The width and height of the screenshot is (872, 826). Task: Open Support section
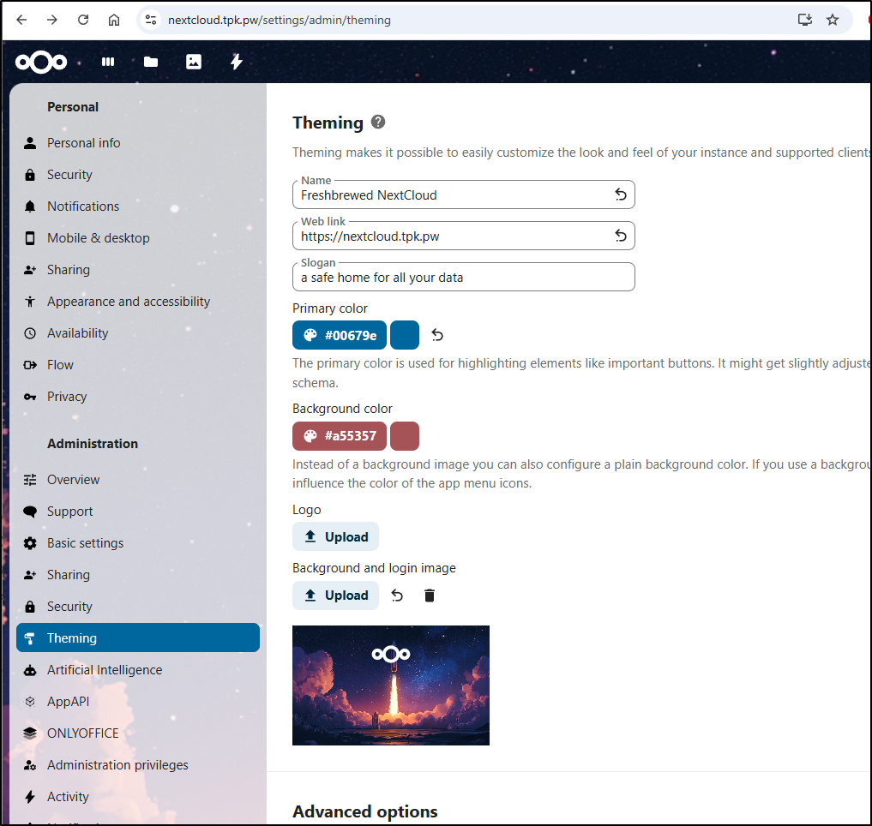[x=138, y=512]
